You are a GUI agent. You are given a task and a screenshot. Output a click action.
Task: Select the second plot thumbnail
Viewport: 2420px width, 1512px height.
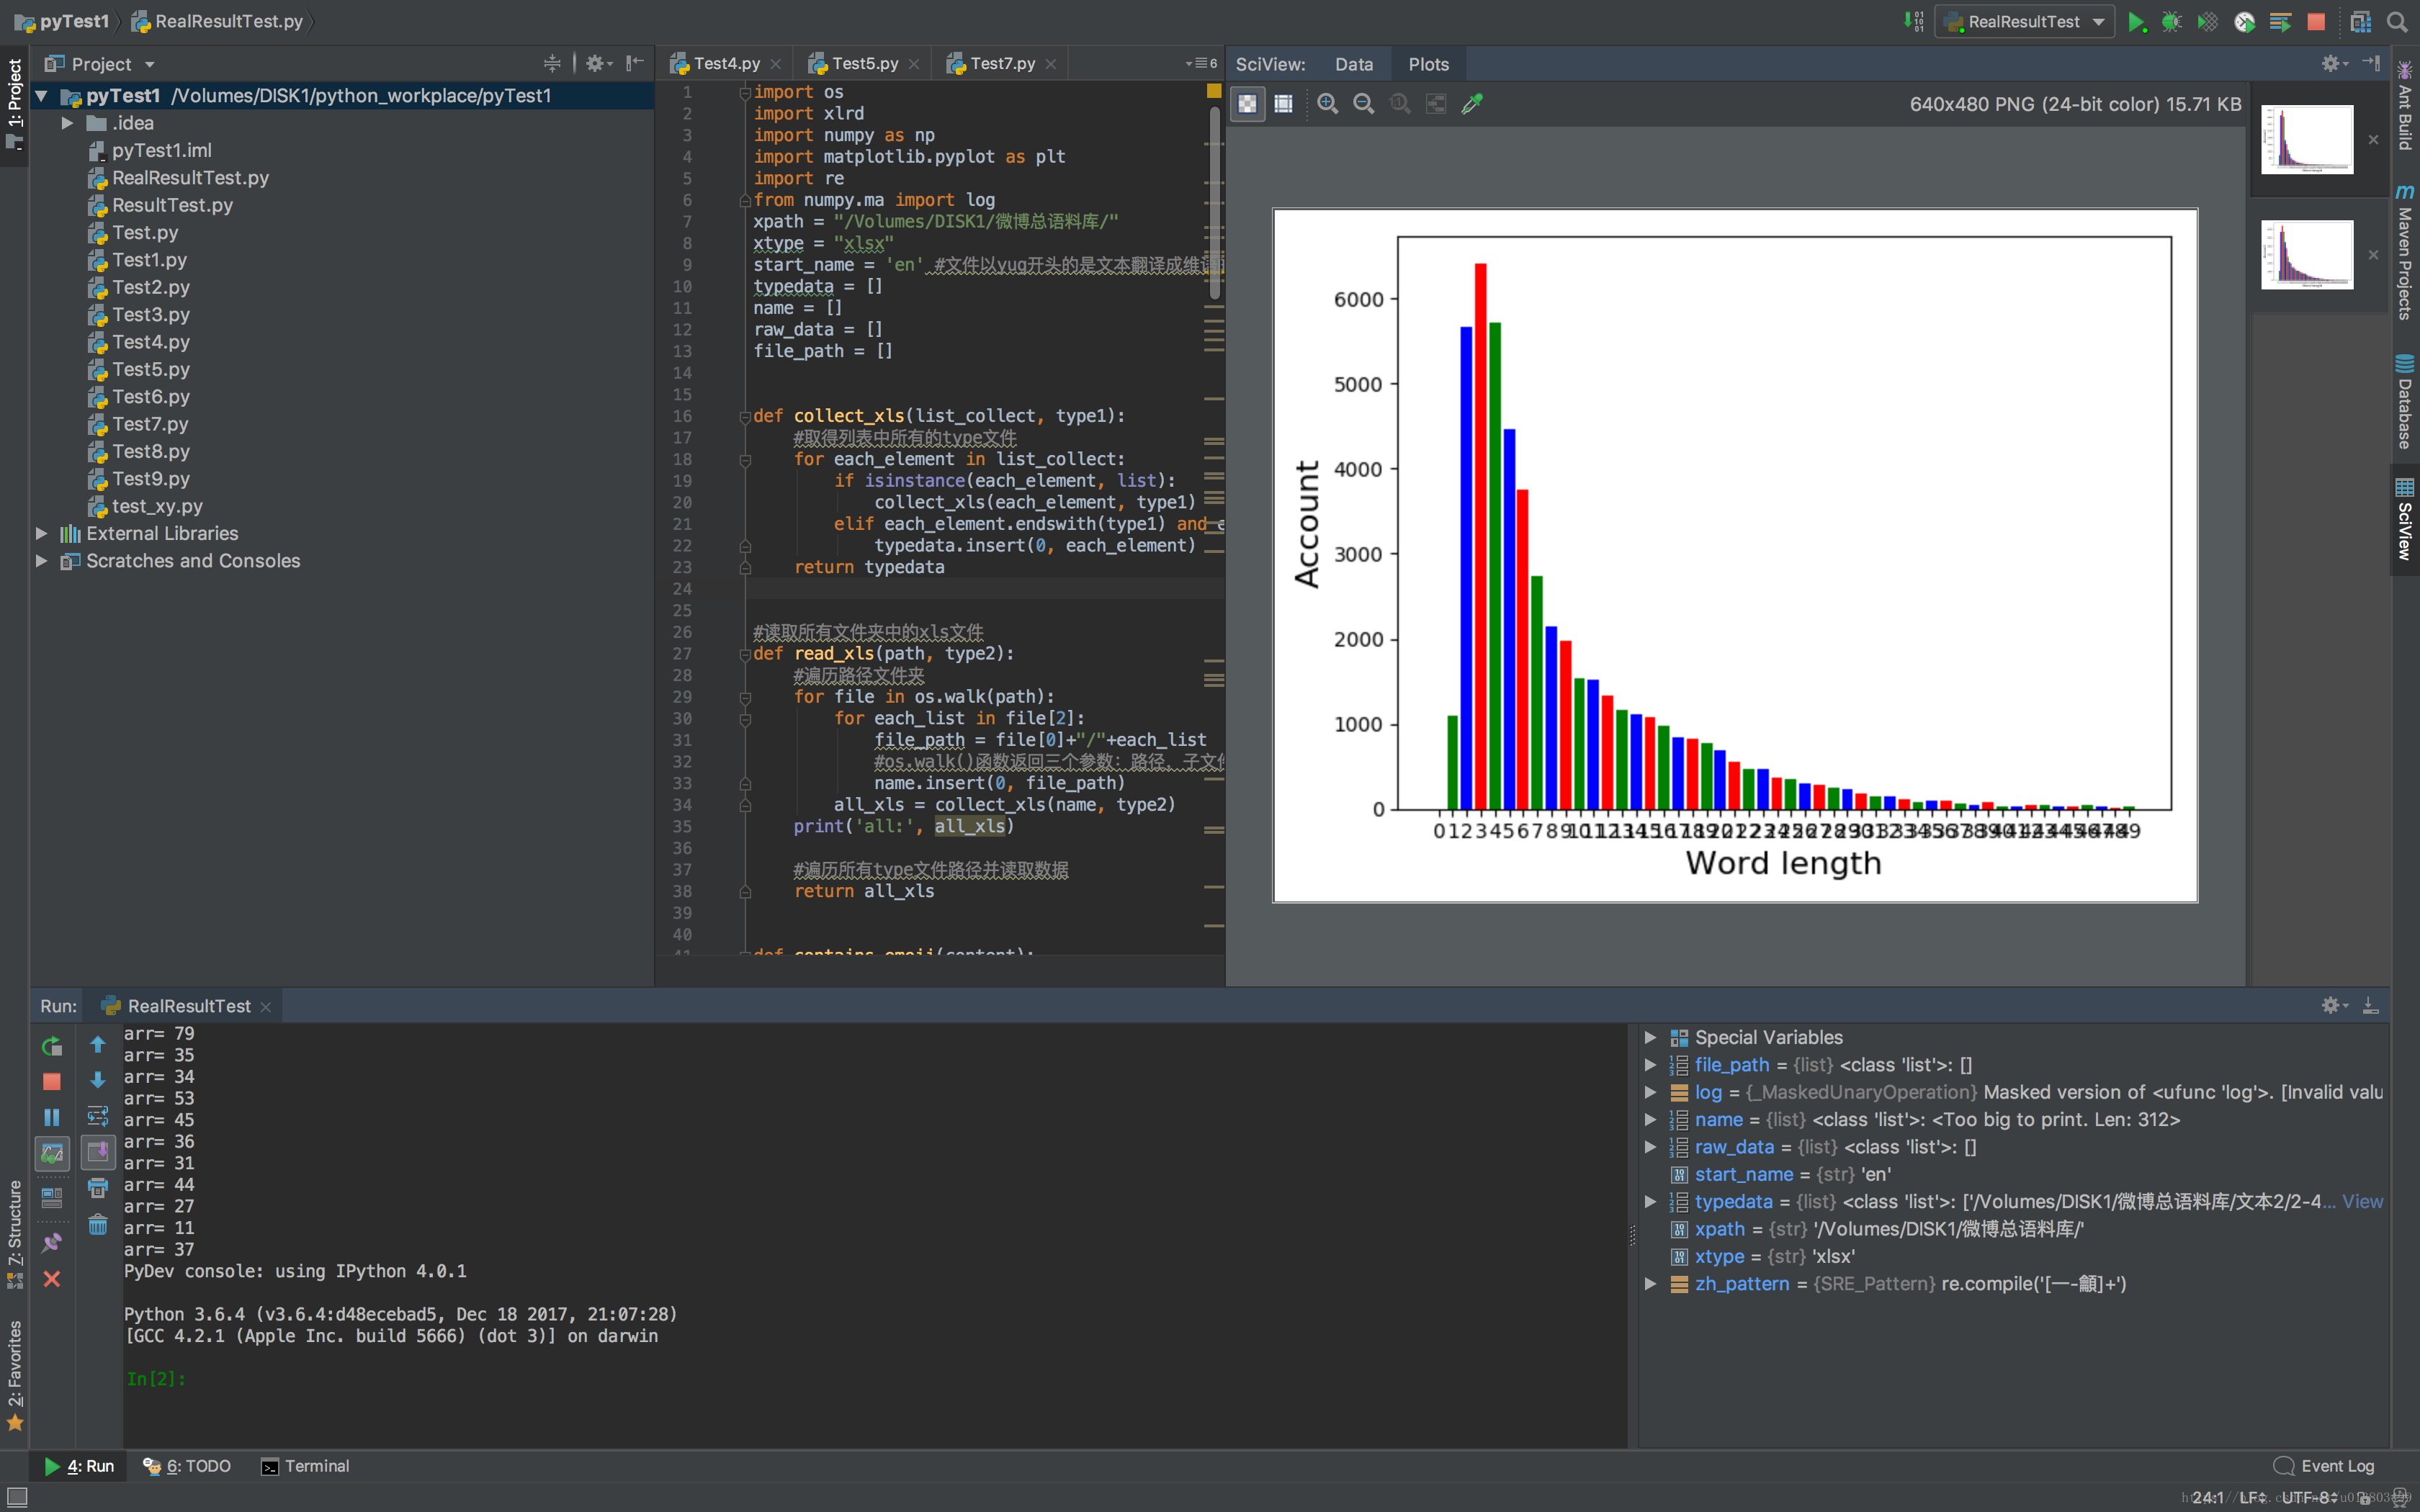[x=2307, y=254]
